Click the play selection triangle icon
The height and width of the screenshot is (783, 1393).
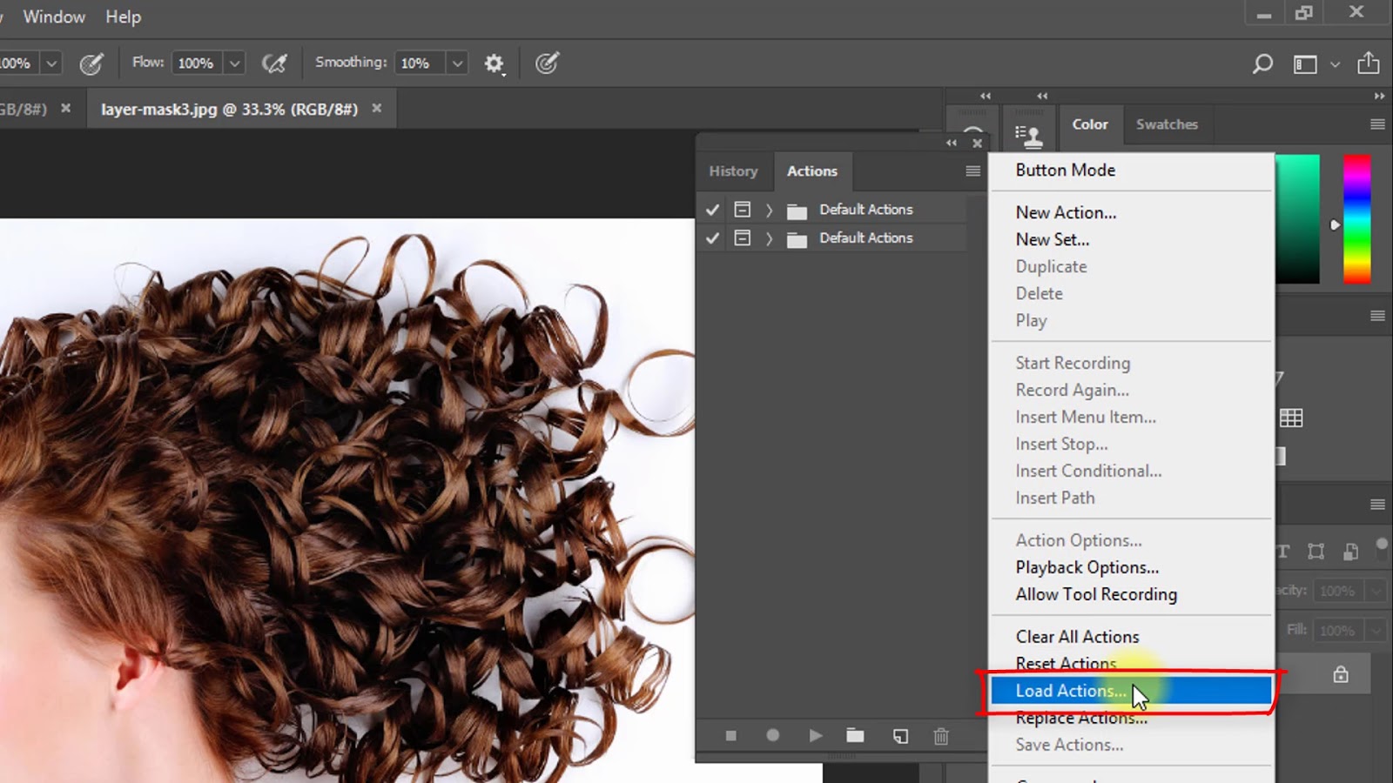[x=815, y=736]
